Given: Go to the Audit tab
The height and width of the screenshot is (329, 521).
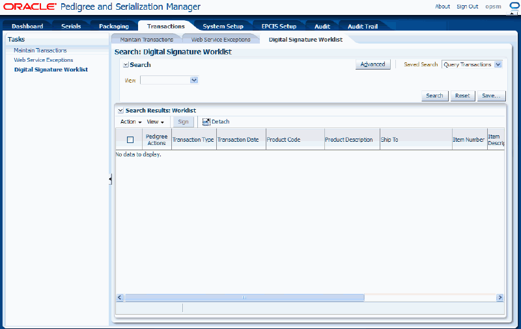Looking at the screenshot, I should click(322, 26).
